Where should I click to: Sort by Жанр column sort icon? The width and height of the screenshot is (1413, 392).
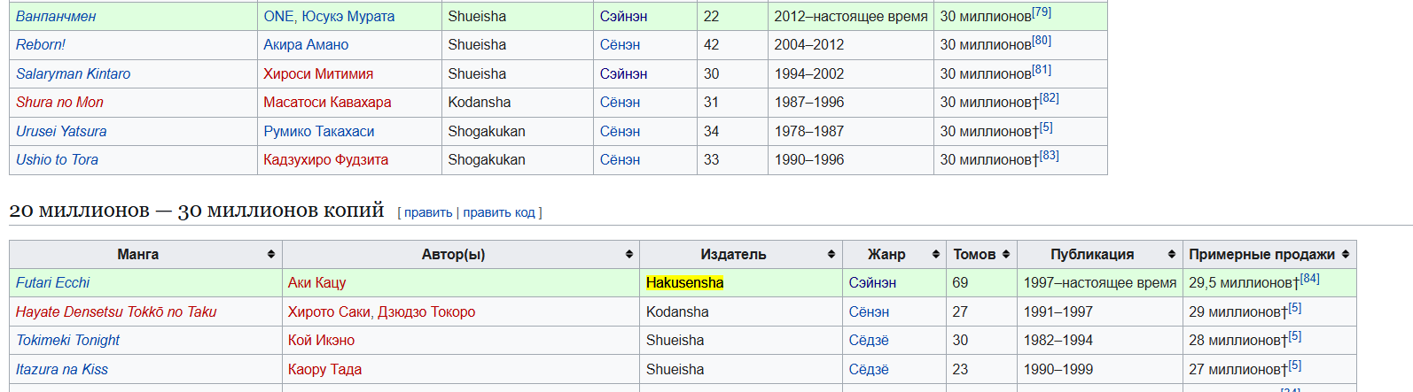(x=936, y=255)
